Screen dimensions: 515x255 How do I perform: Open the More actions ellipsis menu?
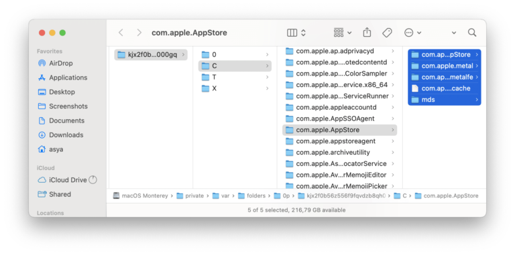(412, 33)
